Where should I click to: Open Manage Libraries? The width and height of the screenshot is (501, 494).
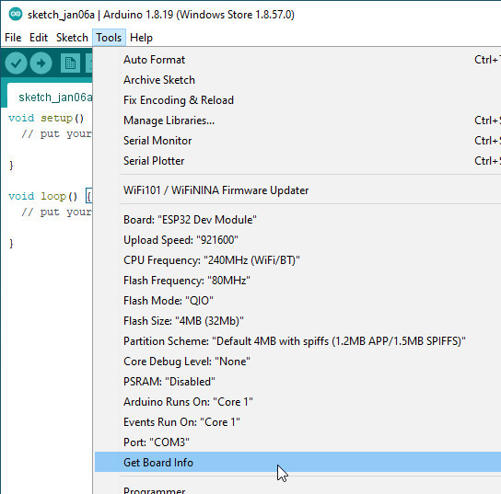click(x=297, y=121)
